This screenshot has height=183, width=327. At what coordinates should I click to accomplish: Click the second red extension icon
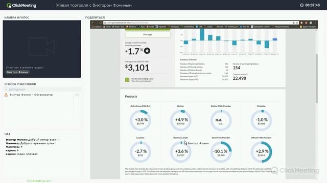[306, 22]
